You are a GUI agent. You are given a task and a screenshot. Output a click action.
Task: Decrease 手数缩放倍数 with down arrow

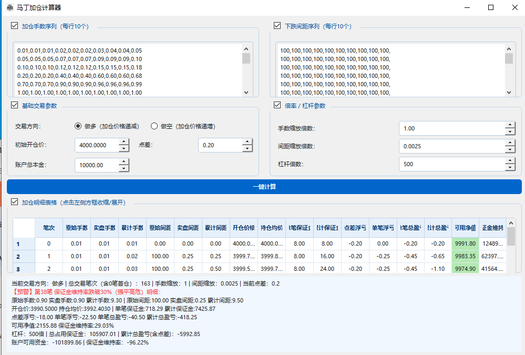(510, 131)
